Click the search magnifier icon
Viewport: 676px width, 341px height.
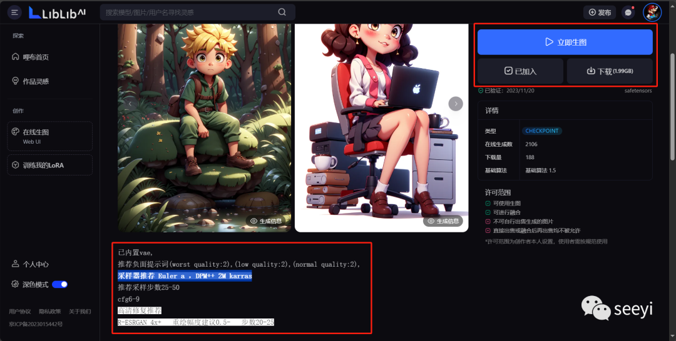[x=282, y=12]
